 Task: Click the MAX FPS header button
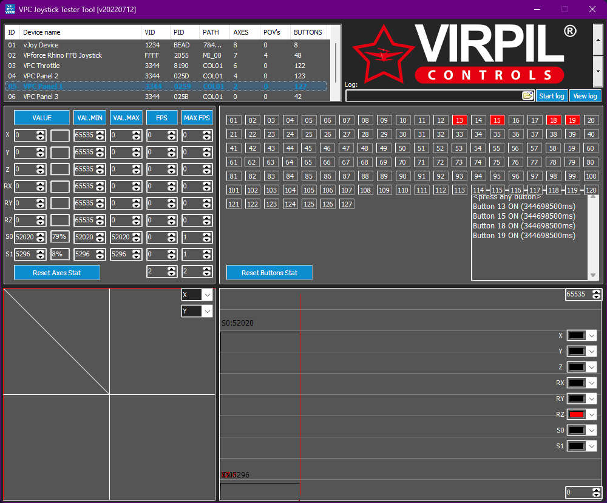click(x=197, y=118)
